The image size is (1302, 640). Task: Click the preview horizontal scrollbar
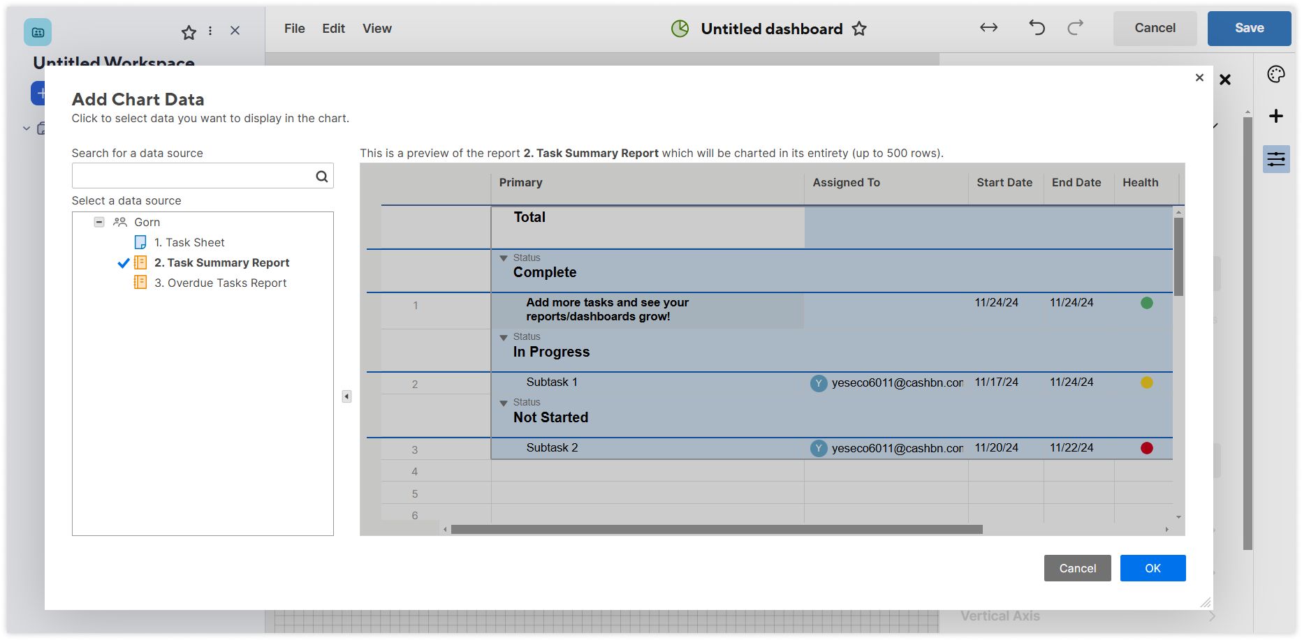tap(717, 530)
